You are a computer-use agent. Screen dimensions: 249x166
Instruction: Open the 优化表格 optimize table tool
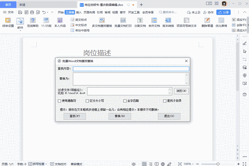click(221, 22)
